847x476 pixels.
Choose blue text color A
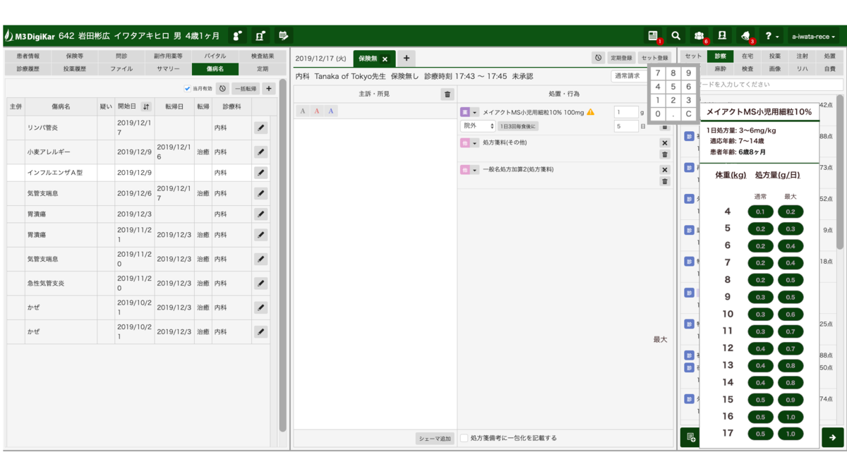coord(331,111)
